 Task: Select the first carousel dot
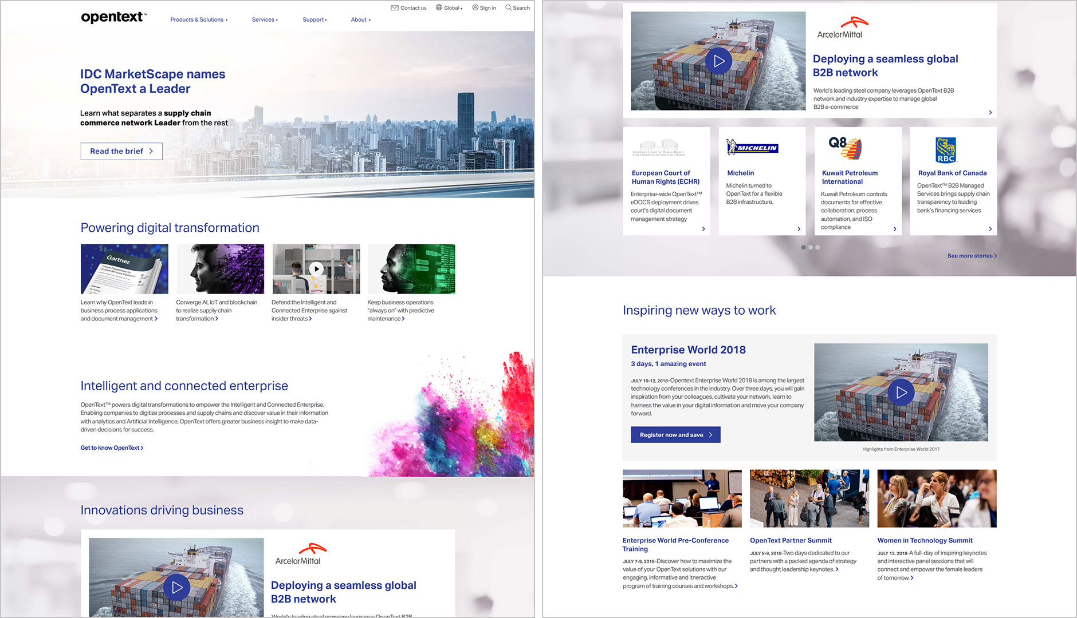coord(803,247)
